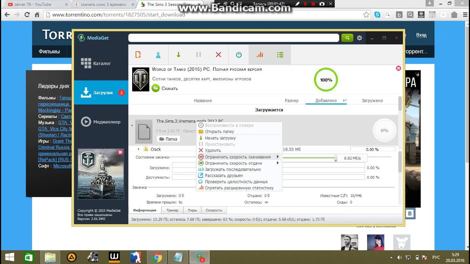Image resolution: width=470 pixels, height=264 pixels.
Task: Sort downloads by Размер column
Action: point(292,100)
